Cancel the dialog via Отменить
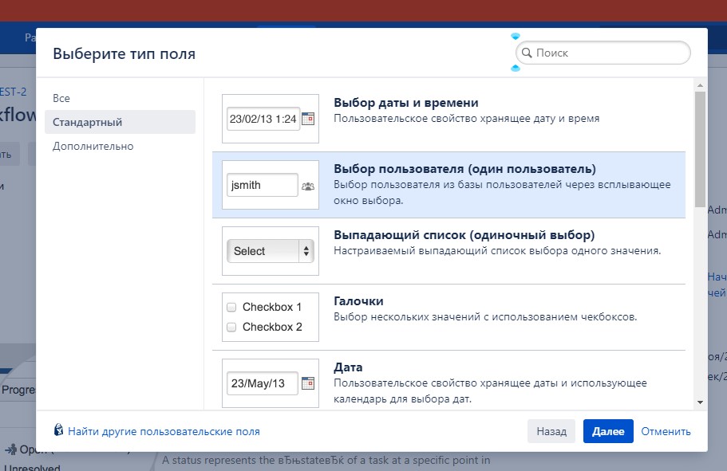727x471 pixels. 666,431
